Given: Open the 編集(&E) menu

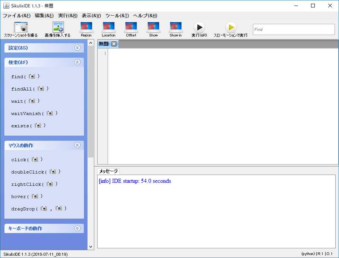Looking at the screenshot, I should pos(44,16).
